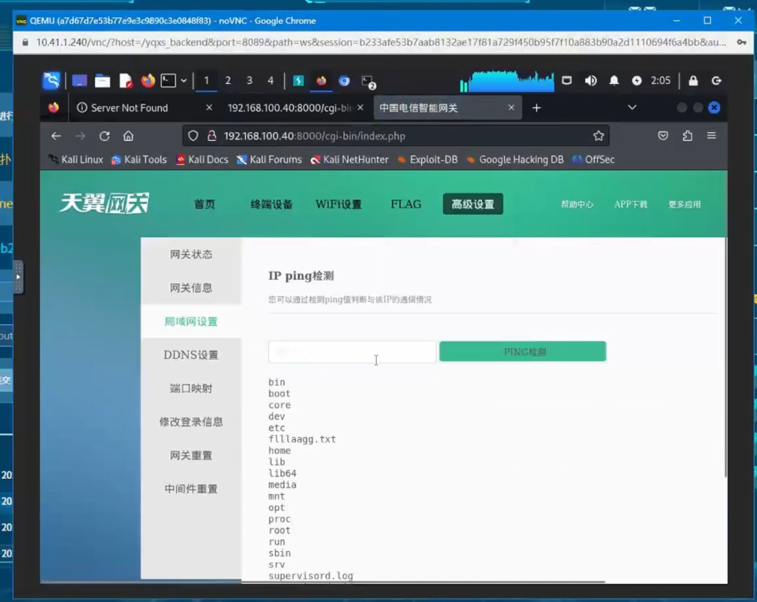This screenshot has height=602, width=757.
Task: Bookmark this page with star icon
Action: 598,136
